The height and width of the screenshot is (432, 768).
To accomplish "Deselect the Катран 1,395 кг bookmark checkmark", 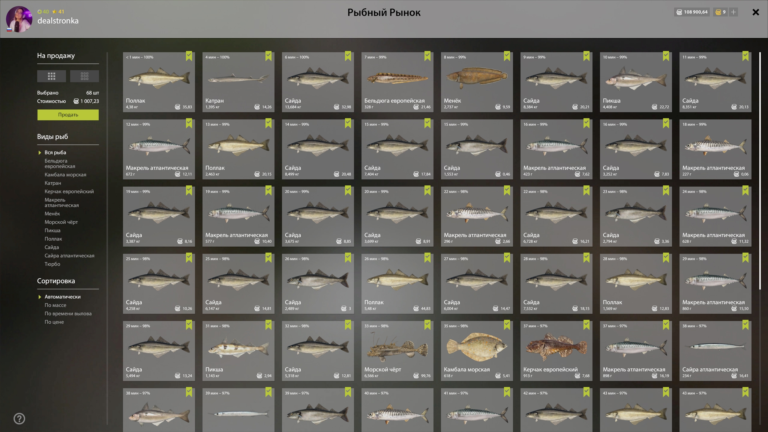I will 268,56.
